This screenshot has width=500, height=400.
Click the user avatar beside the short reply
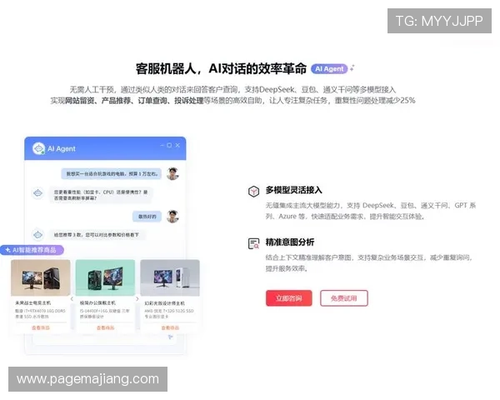click(172, 217)
